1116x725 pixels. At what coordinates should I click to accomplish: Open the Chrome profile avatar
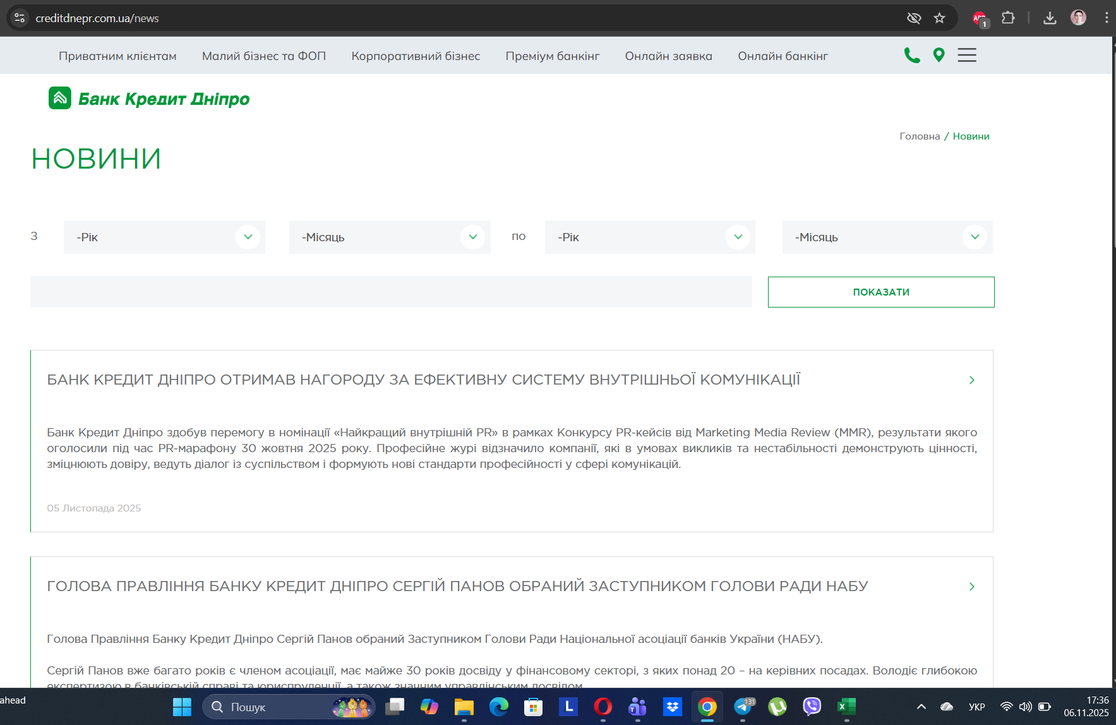[x=1078, y=18]
